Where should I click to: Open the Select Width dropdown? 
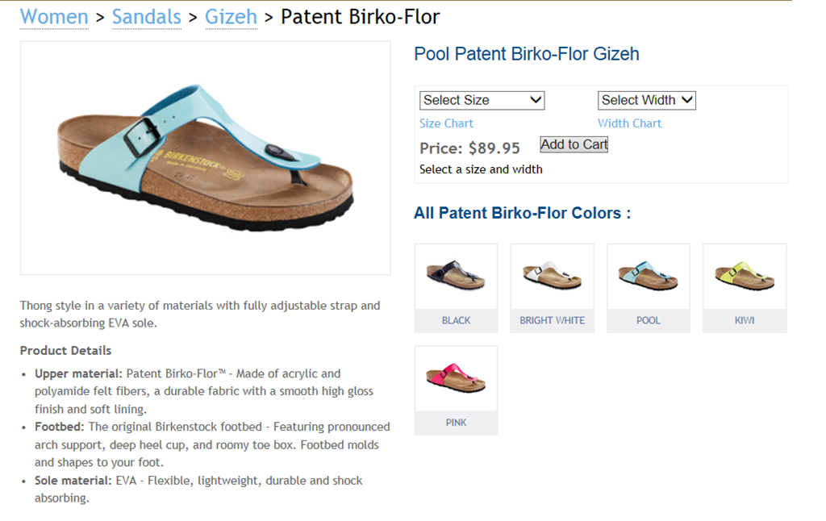(x=646, y=100)
